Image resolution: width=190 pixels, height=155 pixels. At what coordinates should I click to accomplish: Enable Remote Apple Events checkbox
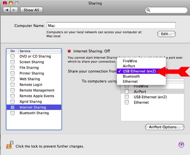[13, 96]
